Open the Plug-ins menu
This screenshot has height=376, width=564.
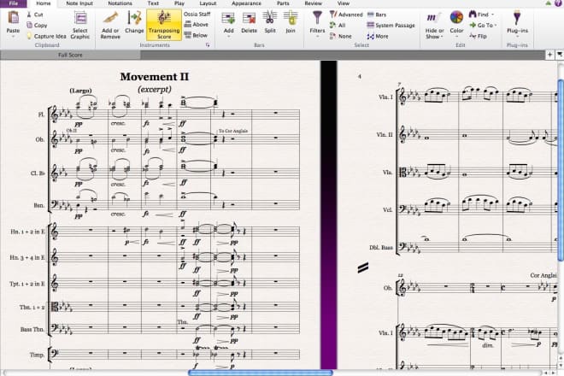[517, 23]
